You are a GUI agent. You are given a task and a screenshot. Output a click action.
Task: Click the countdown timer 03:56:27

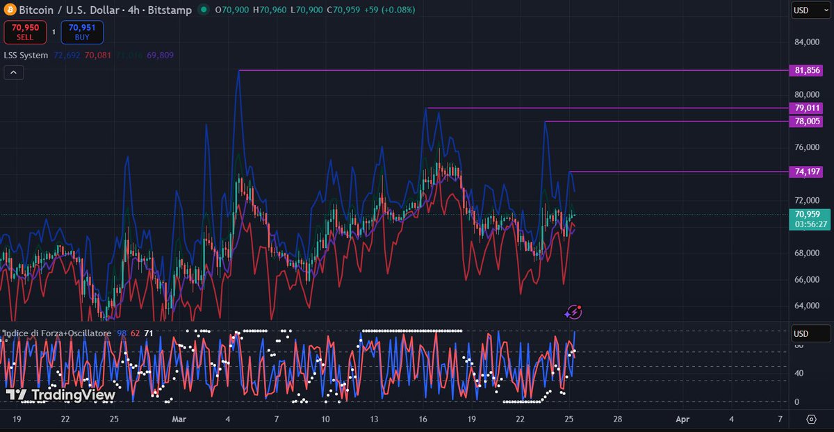[811, 224]
